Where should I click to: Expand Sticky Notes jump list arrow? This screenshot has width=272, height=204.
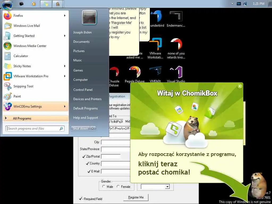click(x=65, y=66)
